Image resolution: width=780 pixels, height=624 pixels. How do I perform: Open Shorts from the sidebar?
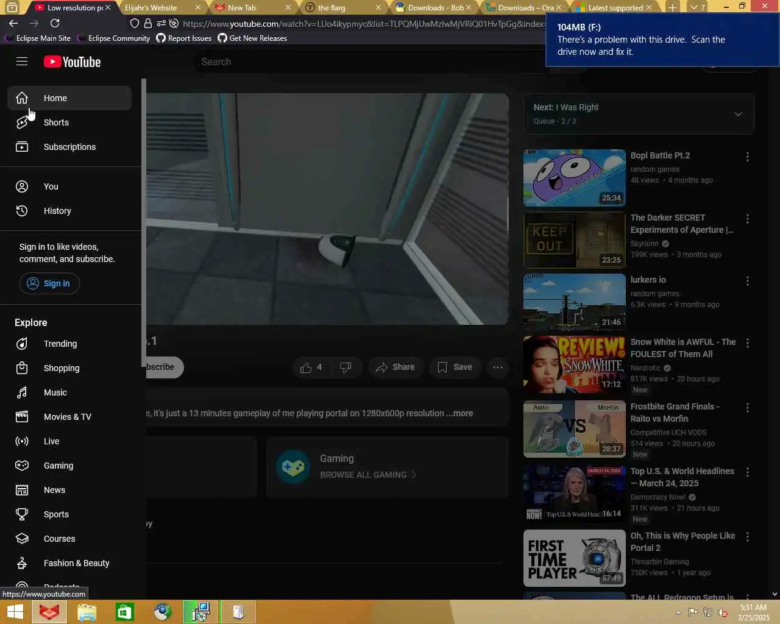pyautogui.click(x=69, y=122)
